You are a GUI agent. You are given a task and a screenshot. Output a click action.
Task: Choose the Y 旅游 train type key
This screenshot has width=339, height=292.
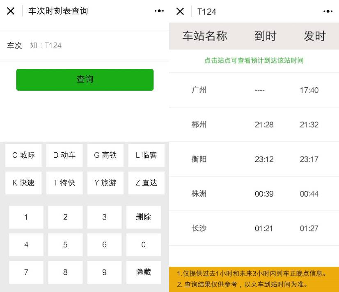pos(105,183)
